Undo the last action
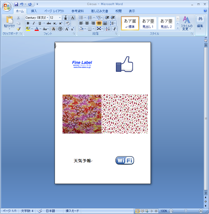209x214 pixels. click(22, 4)
